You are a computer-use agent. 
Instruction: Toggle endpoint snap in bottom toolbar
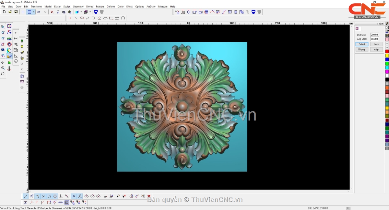coord(26,196)
